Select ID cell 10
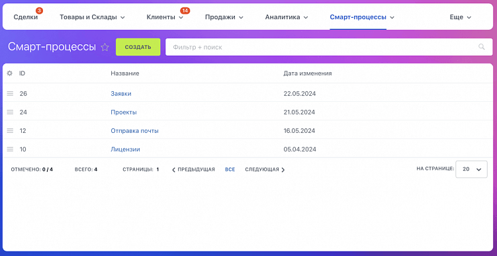Image resolution: width=497 pixels, height=256 pixels. click(x=23, y=149)
